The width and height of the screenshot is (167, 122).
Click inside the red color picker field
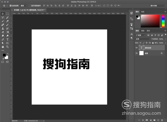point(150,21)
